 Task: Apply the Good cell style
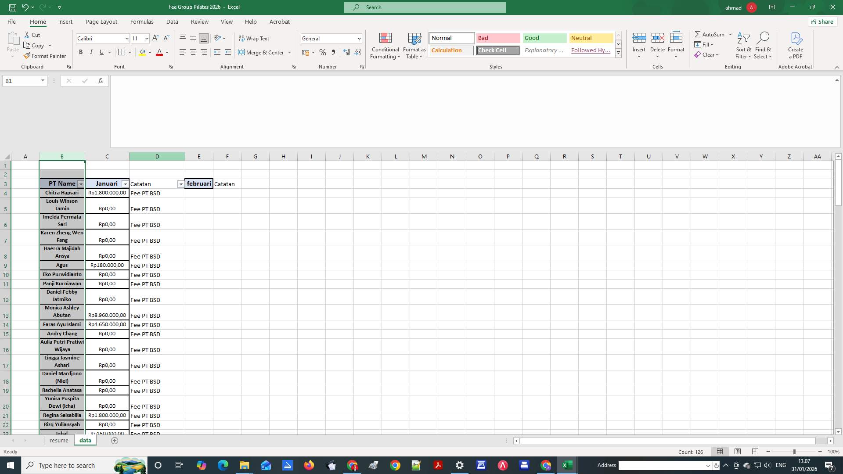[544, 38]
